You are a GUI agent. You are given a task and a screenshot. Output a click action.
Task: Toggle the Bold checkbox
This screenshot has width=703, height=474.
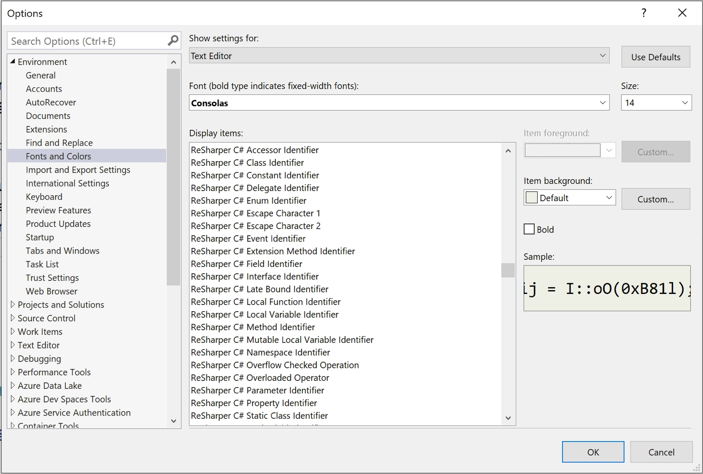click(529, 229)
